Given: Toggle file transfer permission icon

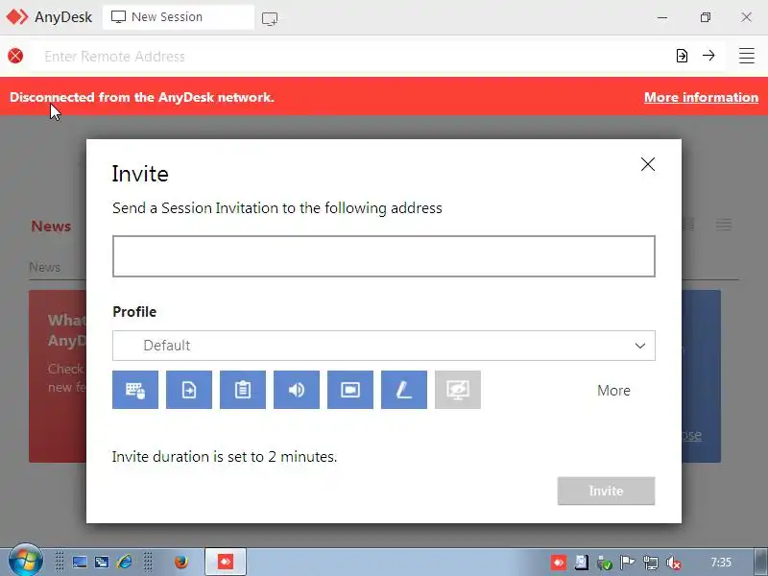Looking at the screenshot, I should (189, 390).
